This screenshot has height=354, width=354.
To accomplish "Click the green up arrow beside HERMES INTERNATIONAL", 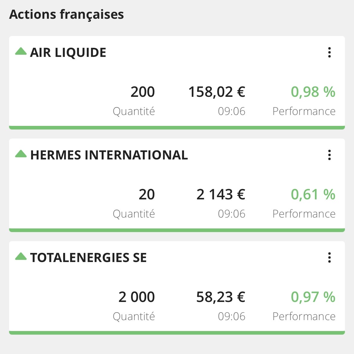I will 21,154.
